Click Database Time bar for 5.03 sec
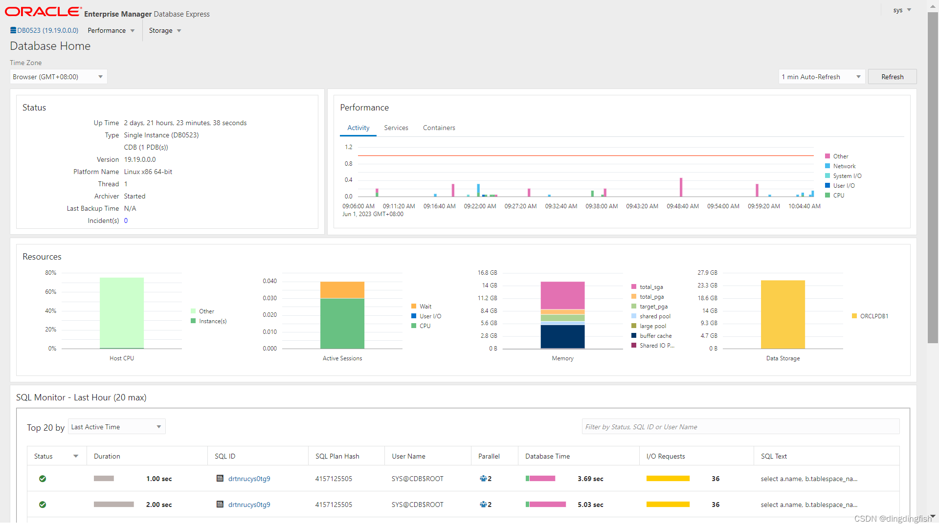Viewport: 939px width, 528px height. [546, 505]
